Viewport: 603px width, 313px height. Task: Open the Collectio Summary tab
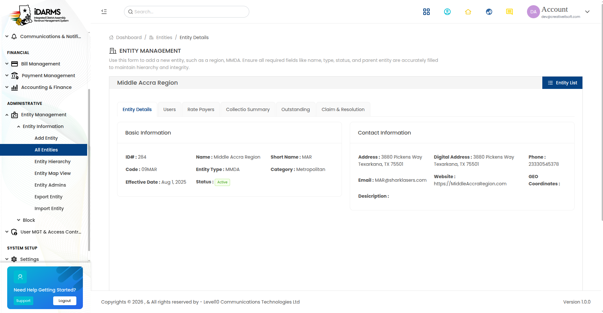[x=248, y=109]
